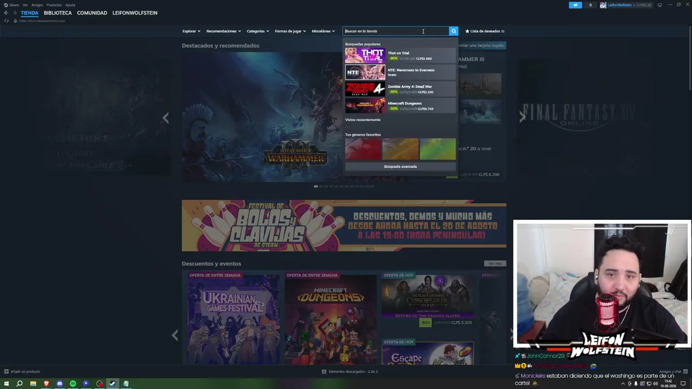
Task: Select Minecraft Dungeons search suggestion
Action: [x=400, y=106]
